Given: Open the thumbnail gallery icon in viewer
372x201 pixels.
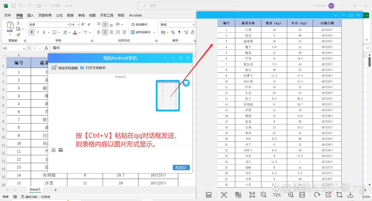Looking at the screenshot, I should (x=209, y=195).
